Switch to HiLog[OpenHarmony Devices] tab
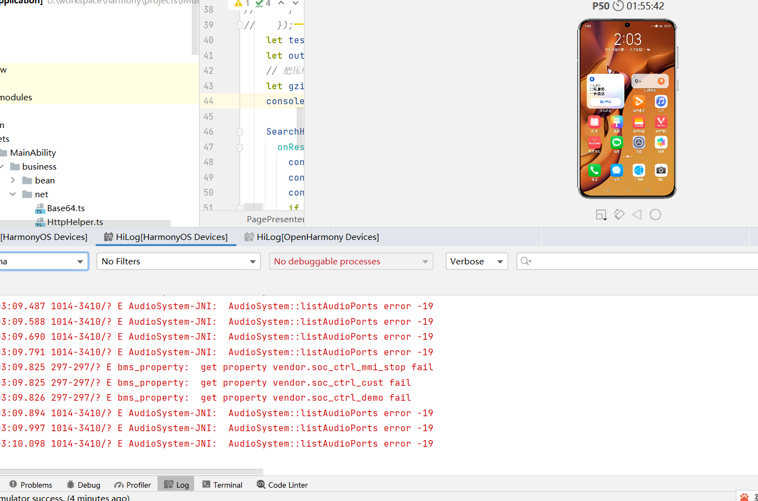This screenshot has height=501, width=758. click(312, 237)
